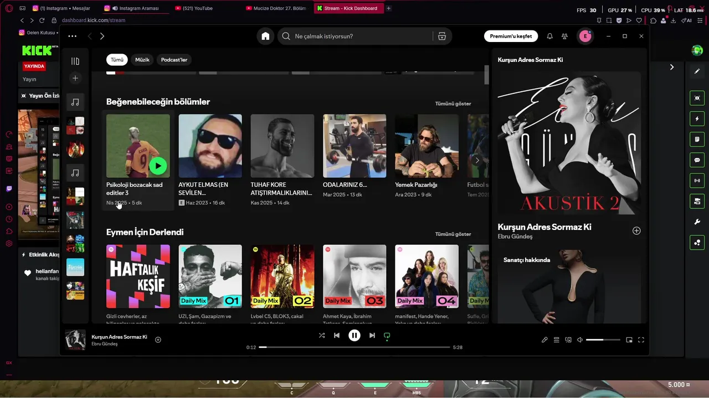The image size is (709, 398).
Task: Open Opera AI assistant button
Action: [x=687, y=20]
